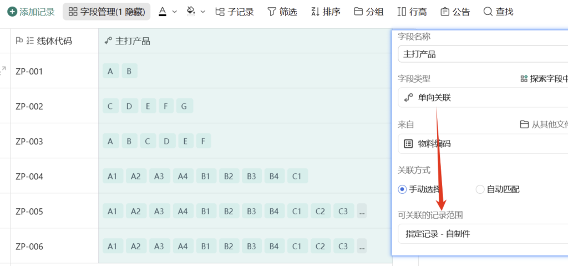The width and height of the screenshot is (568, 266).
Task: Edit the 字段名称 input containing 主打产品
Action: (x=483, y=54)
